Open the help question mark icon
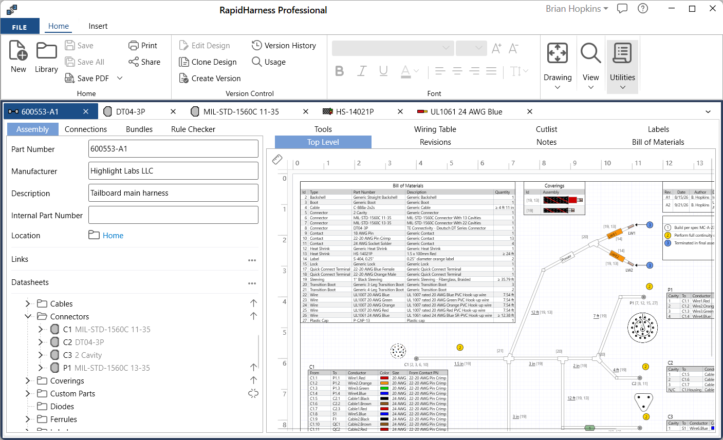Screen dimensions: 723x440 coord(643,9)
